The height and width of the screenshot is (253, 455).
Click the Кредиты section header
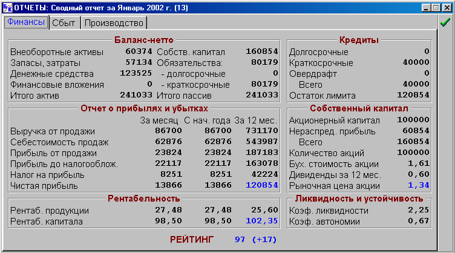pyautogui.click(x=359, y=40)
